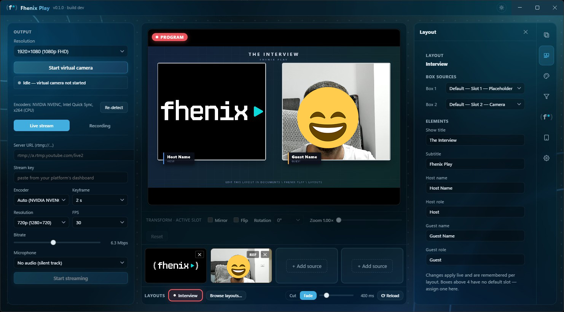This screenshot has width=564, height=312.
Task: Click Start virtual camera button
Action: pos(71,68)
